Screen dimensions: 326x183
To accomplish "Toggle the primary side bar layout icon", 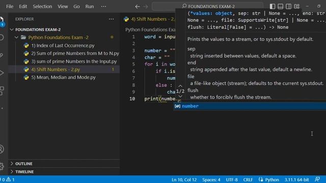I will 273,7.
